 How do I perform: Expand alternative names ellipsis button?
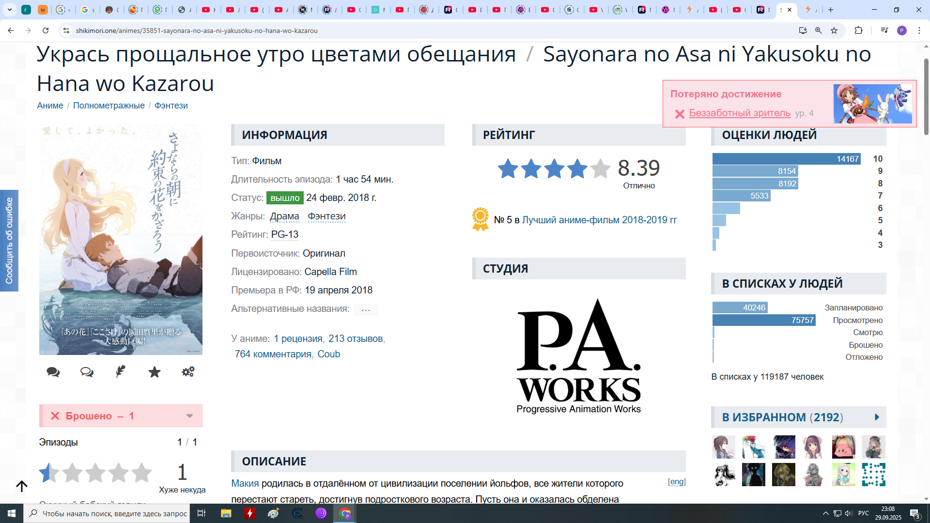[x=366, y=309]
